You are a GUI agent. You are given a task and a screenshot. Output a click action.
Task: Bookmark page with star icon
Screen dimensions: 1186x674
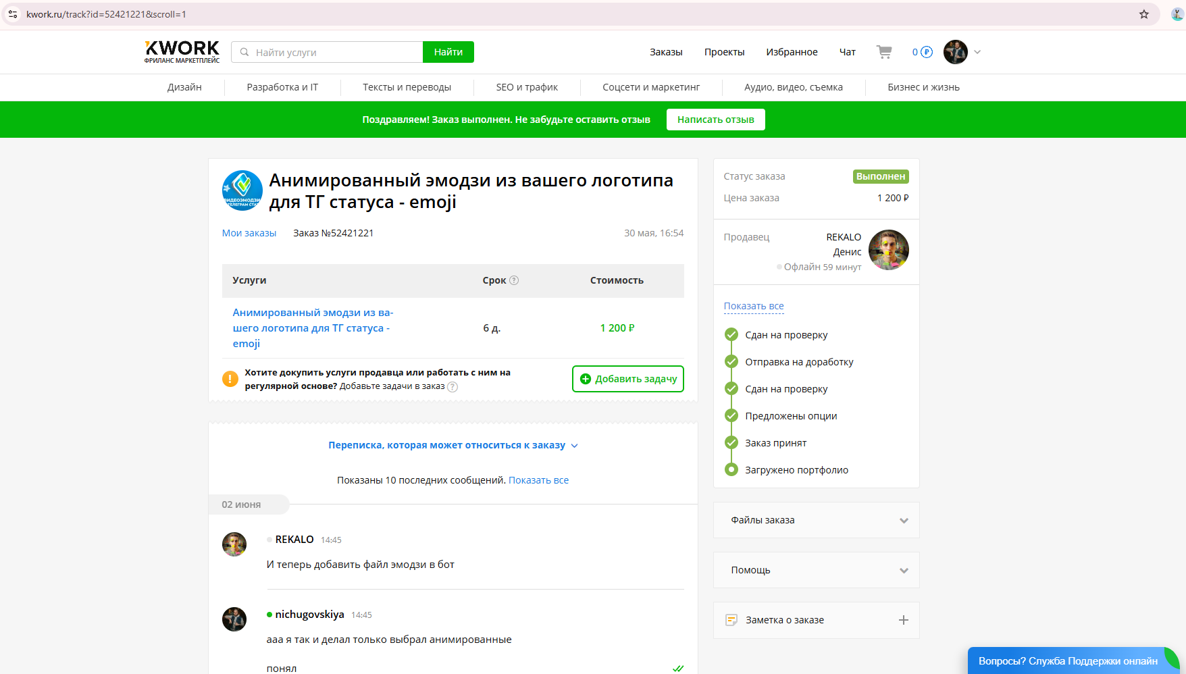coord(1144,14)
